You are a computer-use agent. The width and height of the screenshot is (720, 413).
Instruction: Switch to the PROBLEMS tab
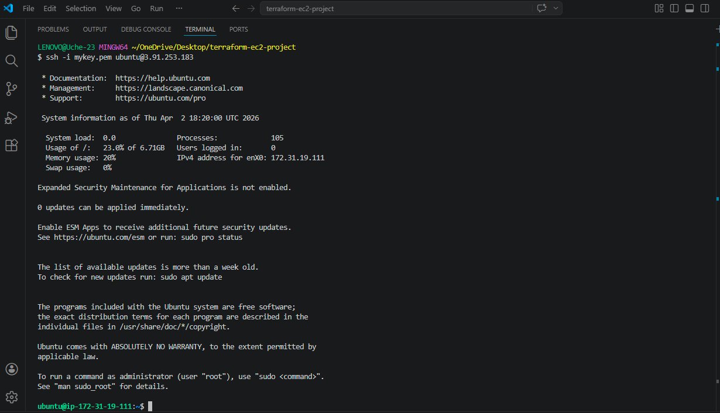(x=53, y=29)
